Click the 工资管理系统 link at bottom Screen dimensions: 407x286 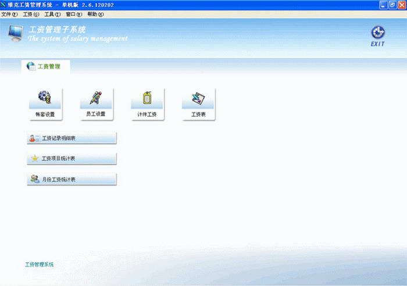point(39,264)
